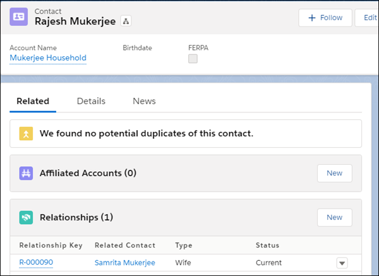The image size is (379, 276).
Task: Toggle the FERPA checkbox
Action: click(x=193, y=59)
